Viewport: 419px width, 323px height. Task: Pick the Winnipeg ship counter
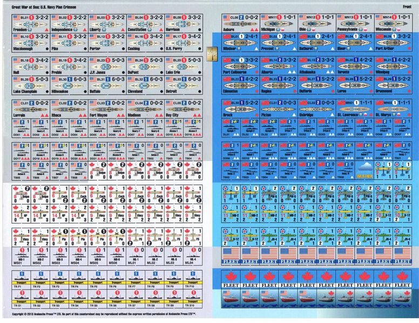click(393, 66)
